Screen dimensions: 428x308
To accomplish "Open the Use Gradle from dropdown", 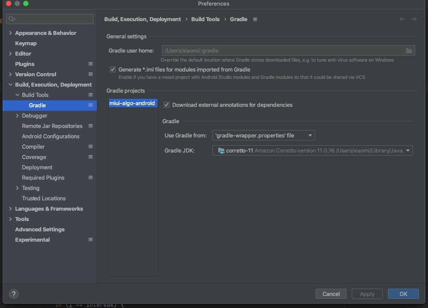I will pos(264,135).
